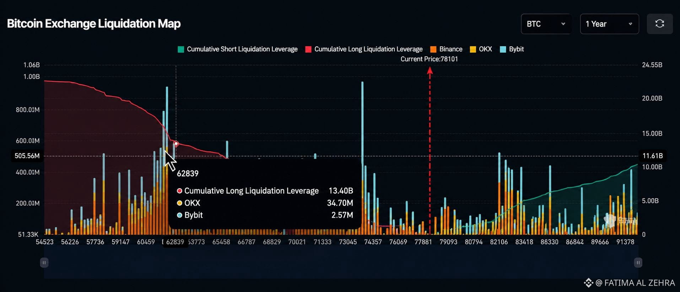Click the yellow OKX legend swatch

click(473, 49)
